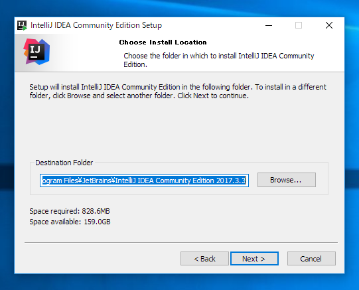
Task: Go to next step with Next >
Action: 254,259
